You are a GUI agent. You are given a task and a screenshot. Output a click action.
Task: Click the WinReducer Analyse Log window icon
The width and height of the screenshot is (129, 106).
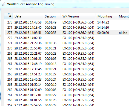pyautogui.click(x=3, y=4)
